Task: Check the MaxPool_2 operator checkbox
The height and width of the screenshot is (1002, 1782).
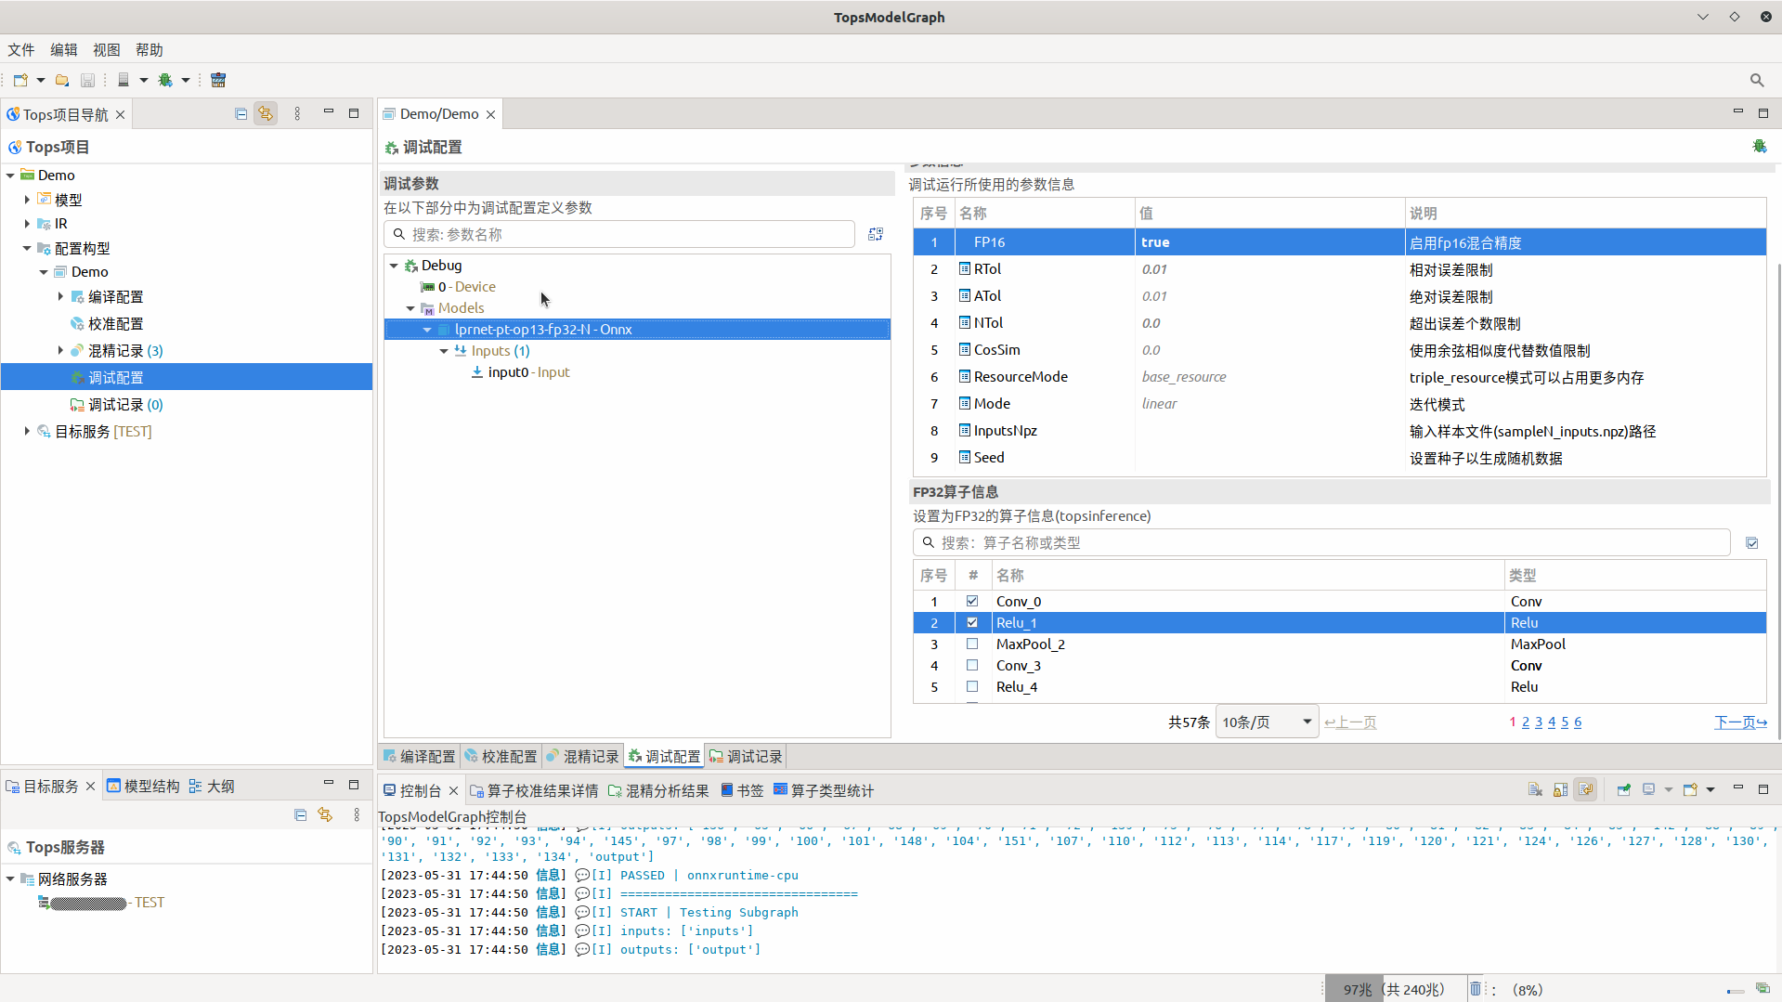Action: point(972,644)
